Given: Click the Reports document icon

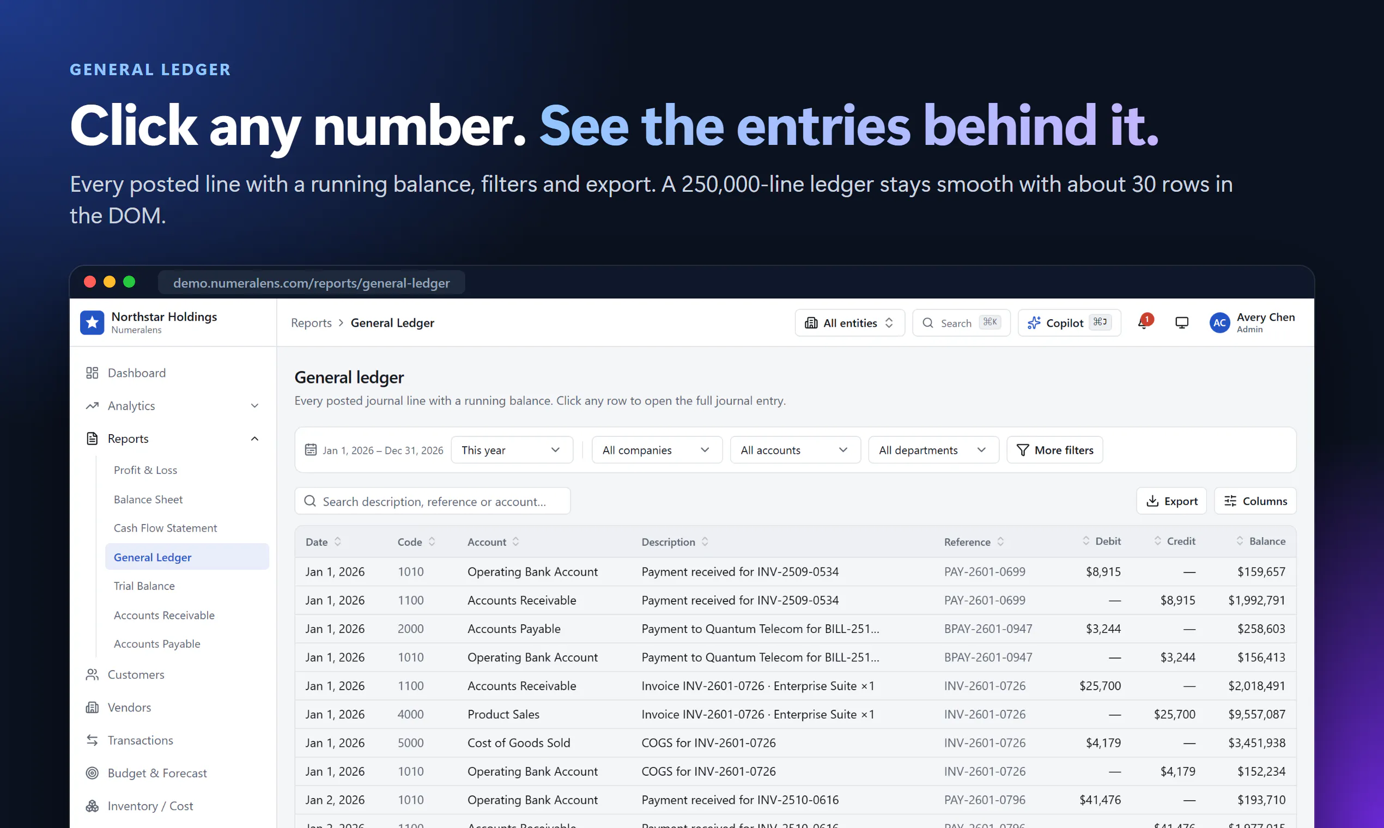Looking at the screenshot, I should (x=92, y=439).
